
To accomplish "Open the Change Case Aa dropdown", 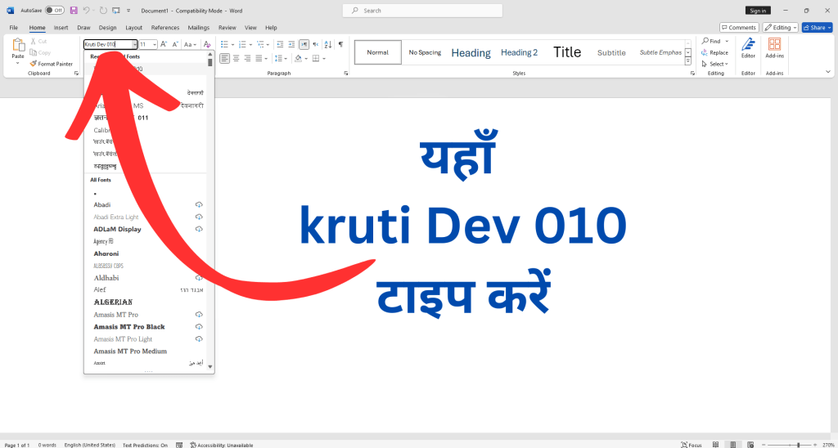I will [x=190, y=44].
